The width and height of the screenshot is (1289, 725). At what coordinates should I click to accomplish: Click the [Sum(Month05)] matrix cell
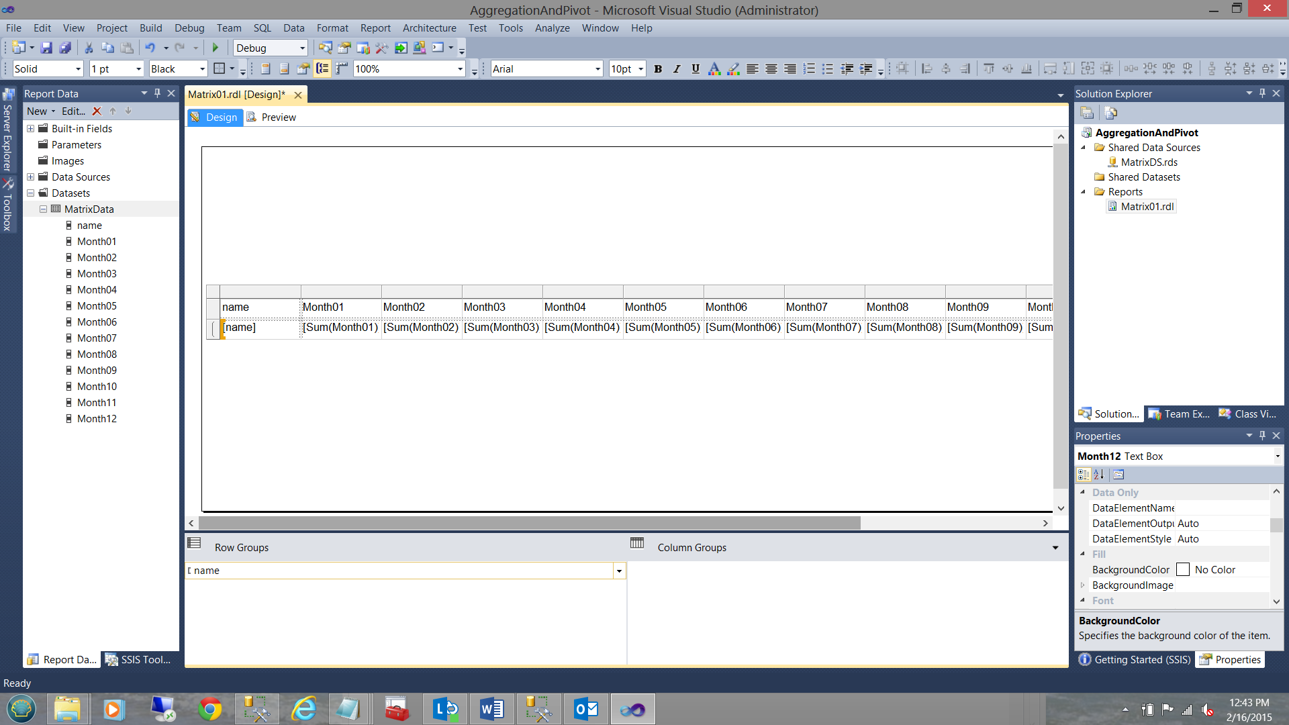662,328
